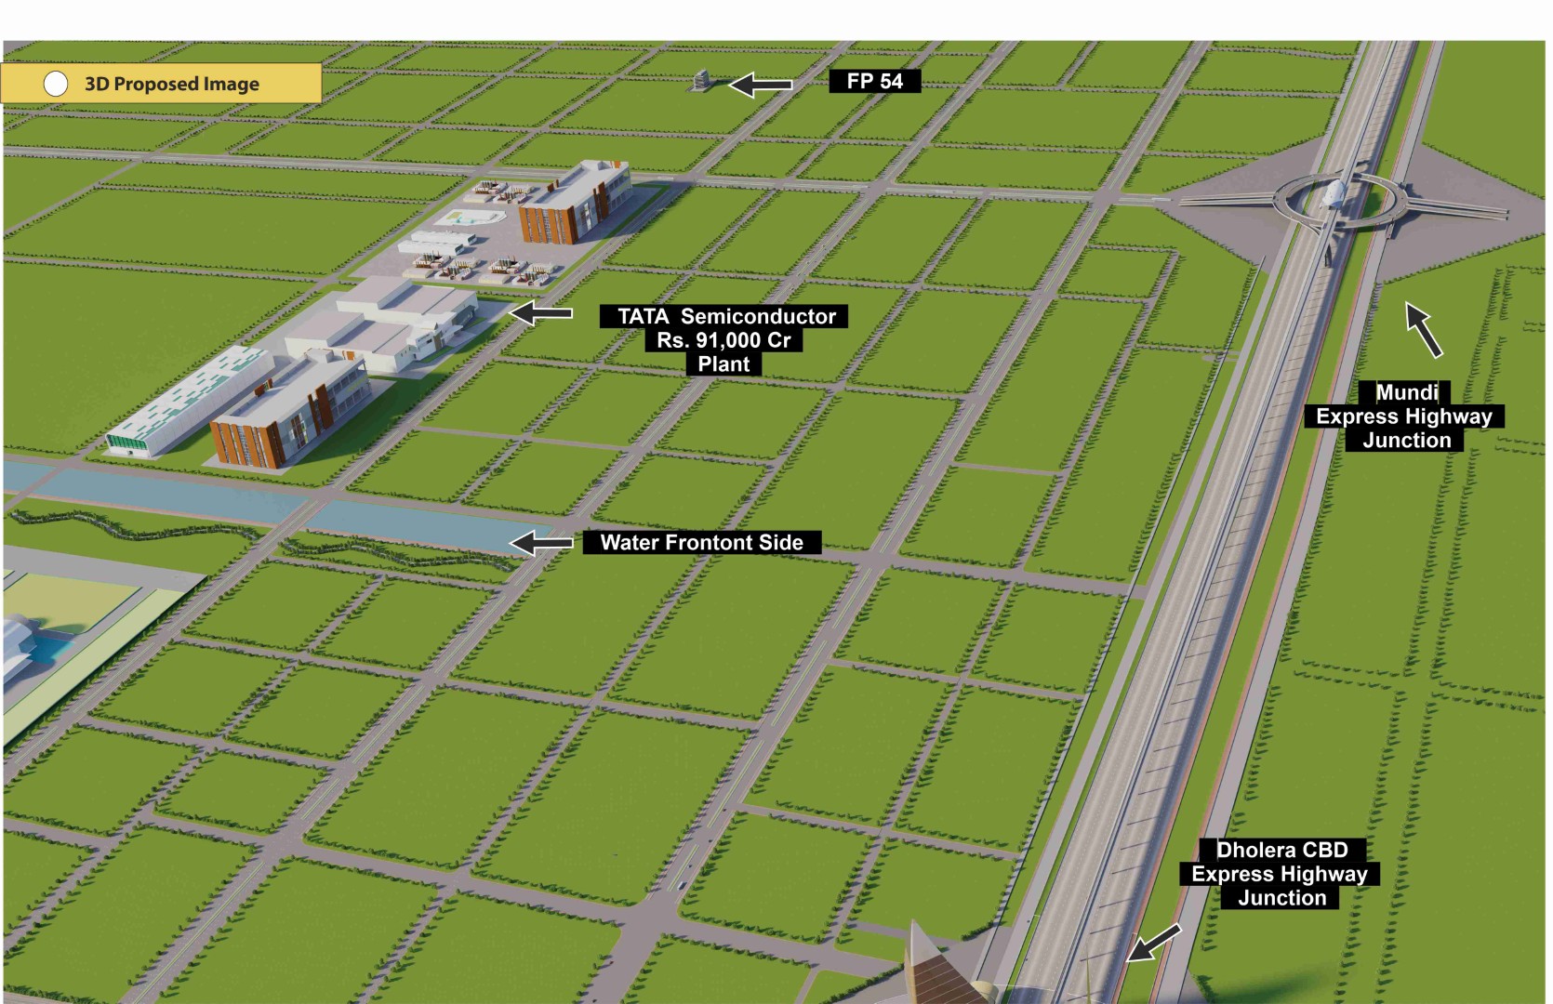Click the white circle in the legend banner
The height and width of the screenshot is (1004, 1553).
(x=56, y=84)
